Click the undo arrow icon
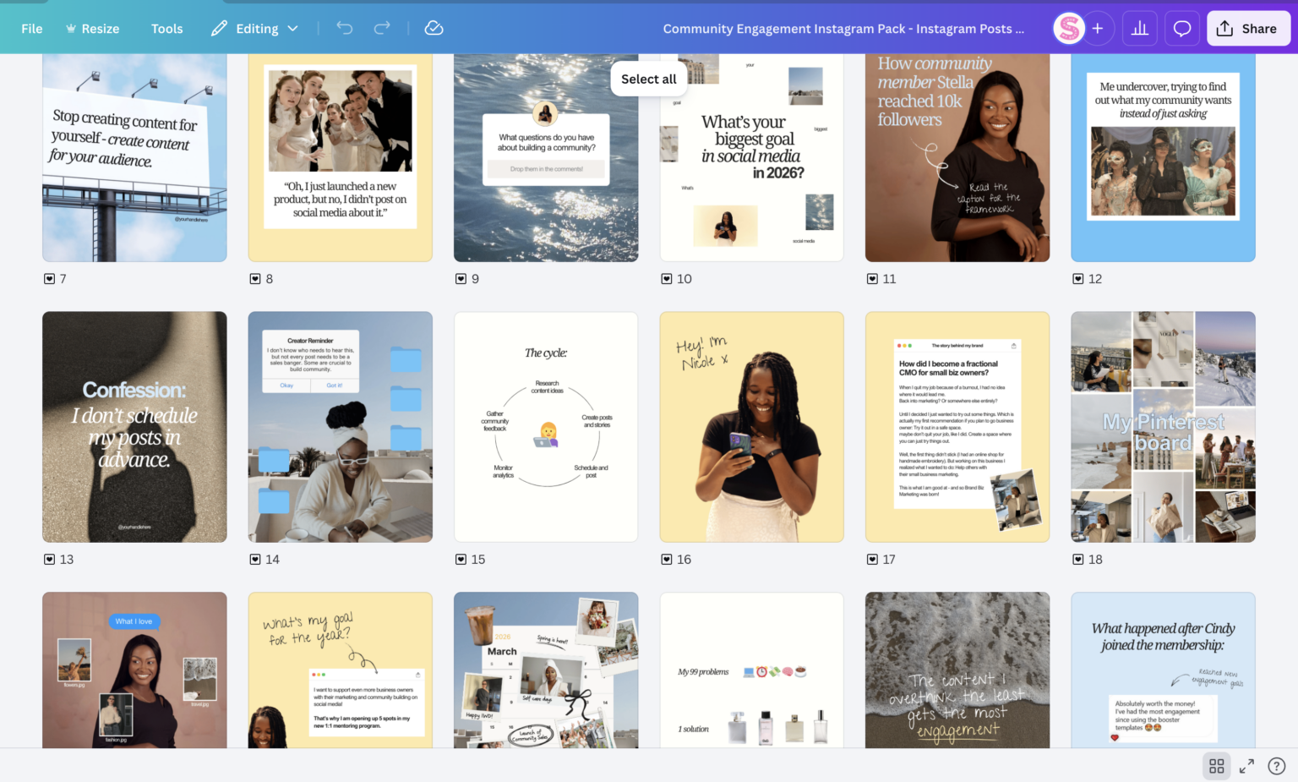 click(345, 28)
